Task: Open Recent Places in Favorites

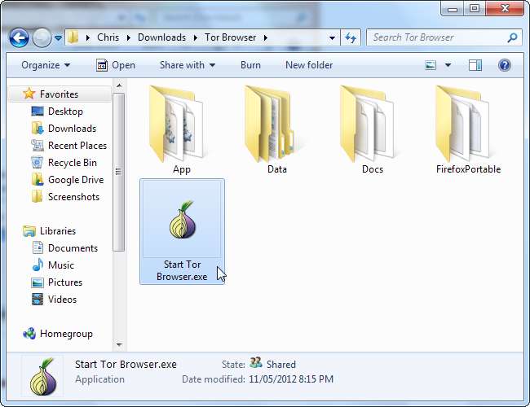Action: [77, 146]
